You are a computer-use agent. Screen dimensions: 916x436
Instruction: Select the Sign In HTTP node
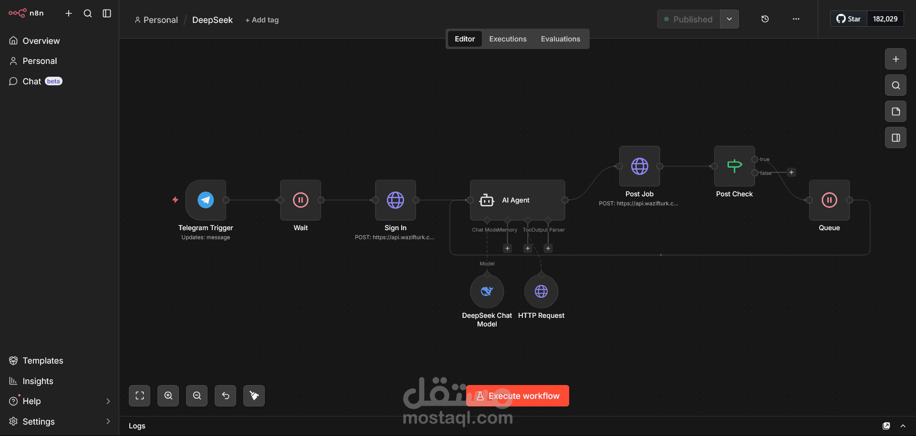pyautogui.click(x=396, y=200)
